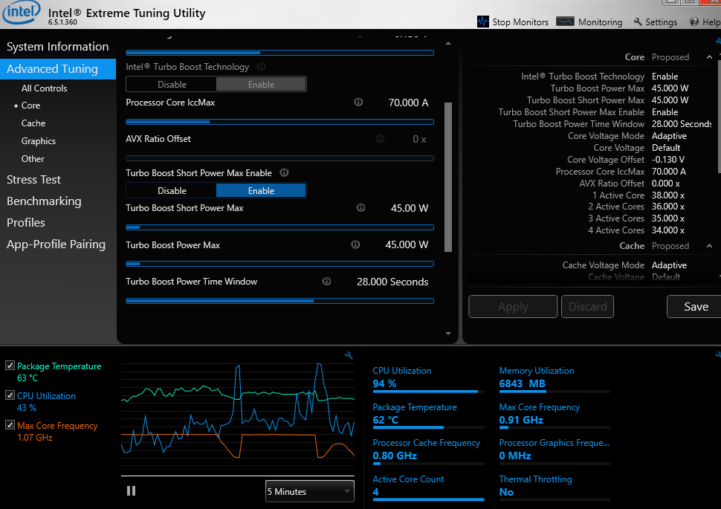Click the Active Core Count monitor

point(427,487)
